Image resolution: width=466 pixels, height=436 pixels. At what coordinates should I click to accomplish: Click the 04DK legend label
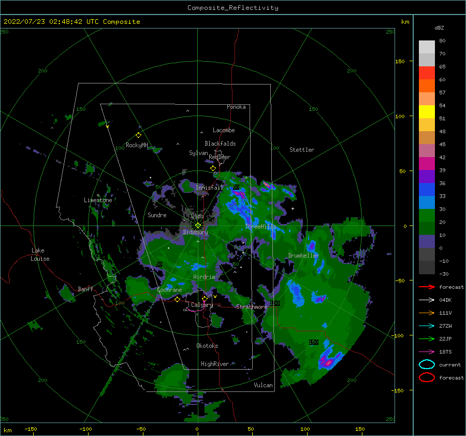click(x=445, y=300)
